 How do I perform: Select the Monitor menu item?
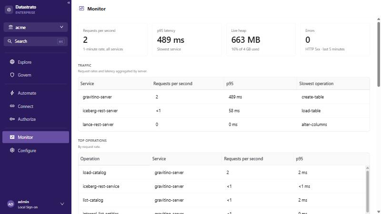click(36, 137)
